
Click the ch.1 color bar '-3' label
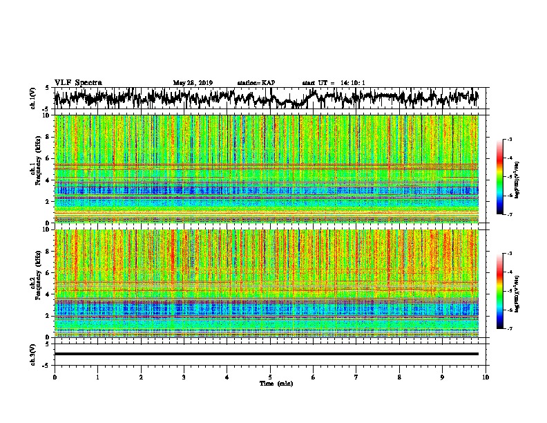pos(509,139)
